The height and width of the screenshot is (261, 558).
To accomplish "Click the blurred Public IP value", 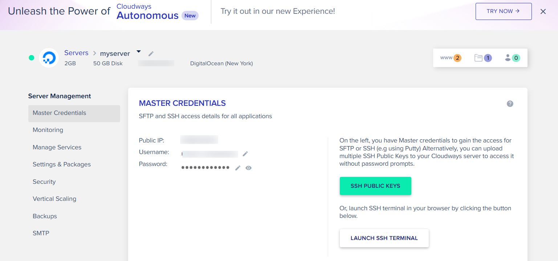I will (199, 140).
